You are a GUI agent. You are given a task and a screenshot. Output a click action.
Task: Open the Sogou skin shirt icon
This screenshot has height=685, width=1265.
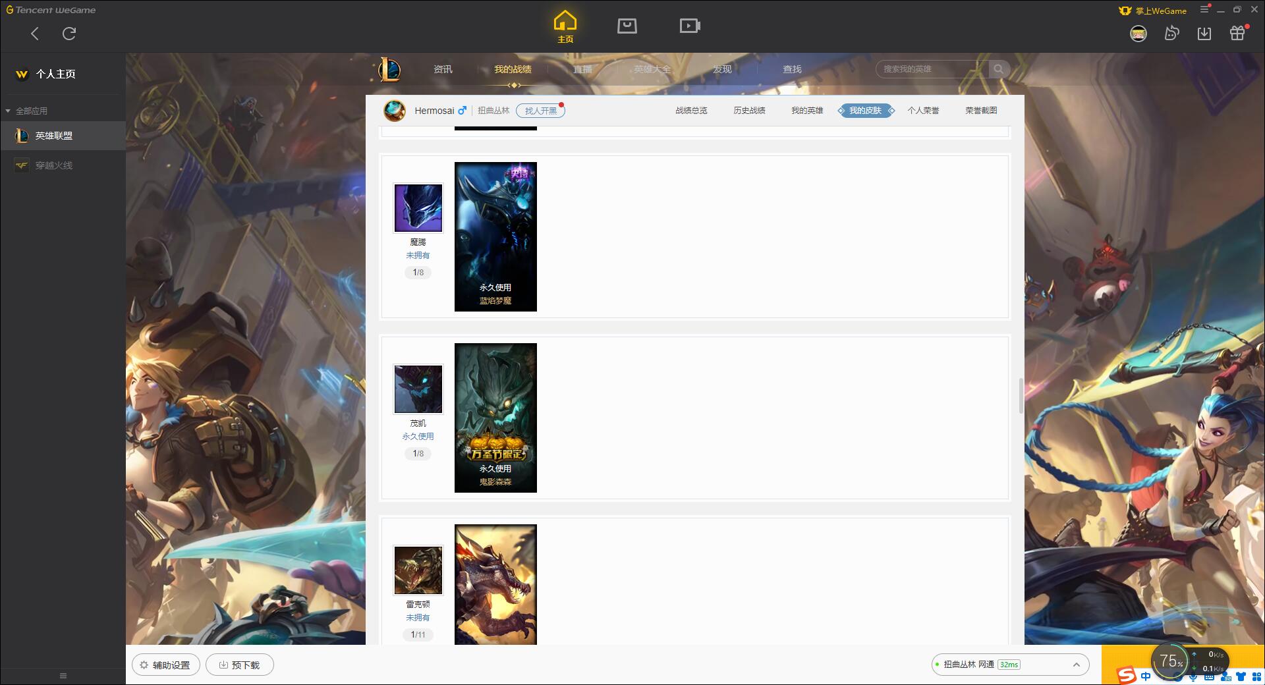pyautogui.click(x=1241, y=677)
